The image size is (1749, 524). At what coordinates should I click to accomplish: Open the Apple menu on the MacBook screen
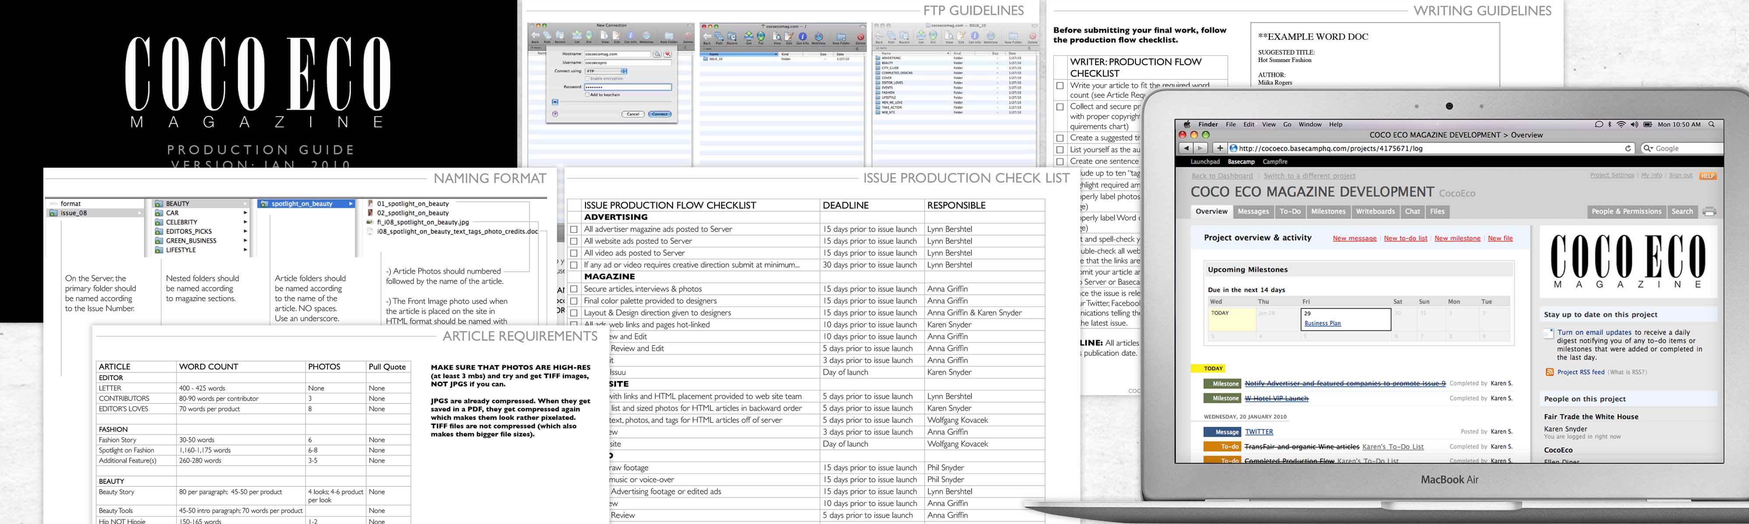tap(1188, 125)
